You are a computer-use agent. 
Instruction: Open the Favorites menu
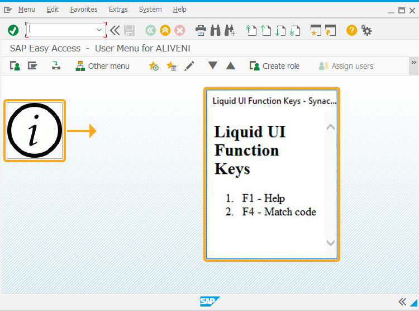pos(84,10)
